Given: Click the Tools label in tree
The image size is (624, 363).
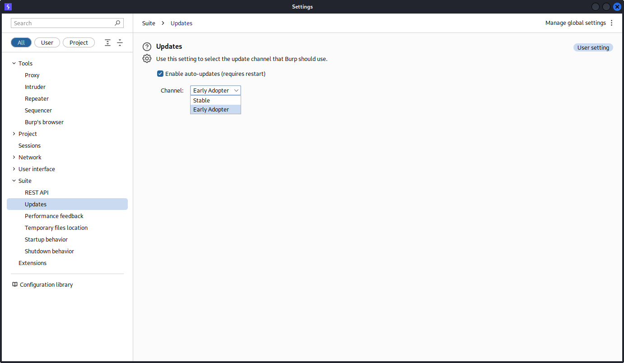Looking at the screenshot, I should tap(25, 63).
